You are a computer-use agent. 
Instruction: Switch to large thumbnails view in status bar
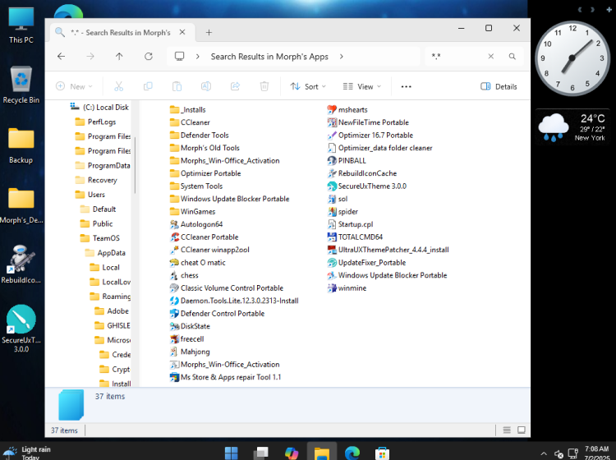[522, 430]
